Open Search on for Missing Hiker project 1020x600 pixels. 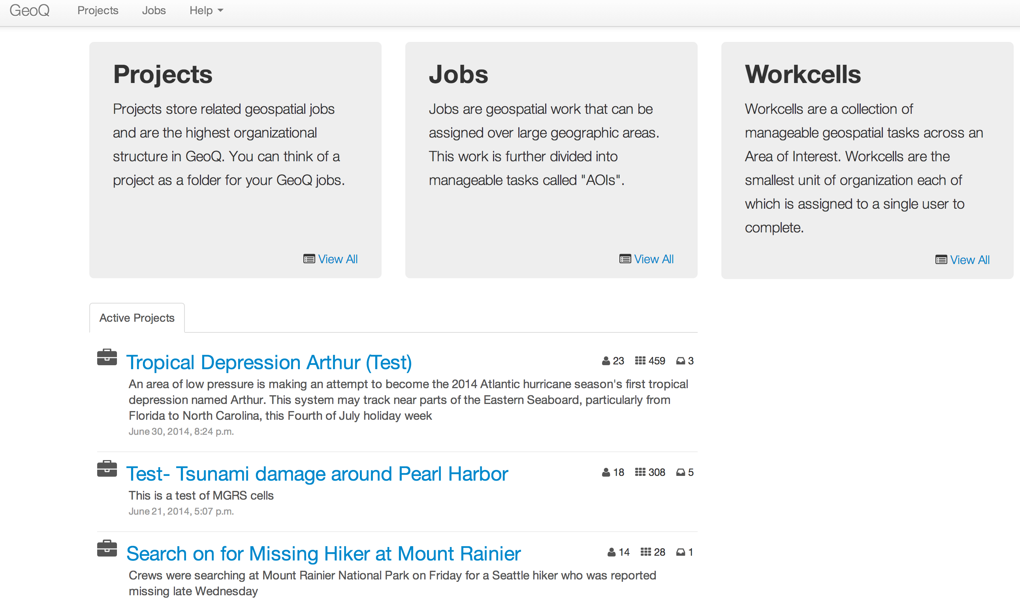(x=324, y=553)
